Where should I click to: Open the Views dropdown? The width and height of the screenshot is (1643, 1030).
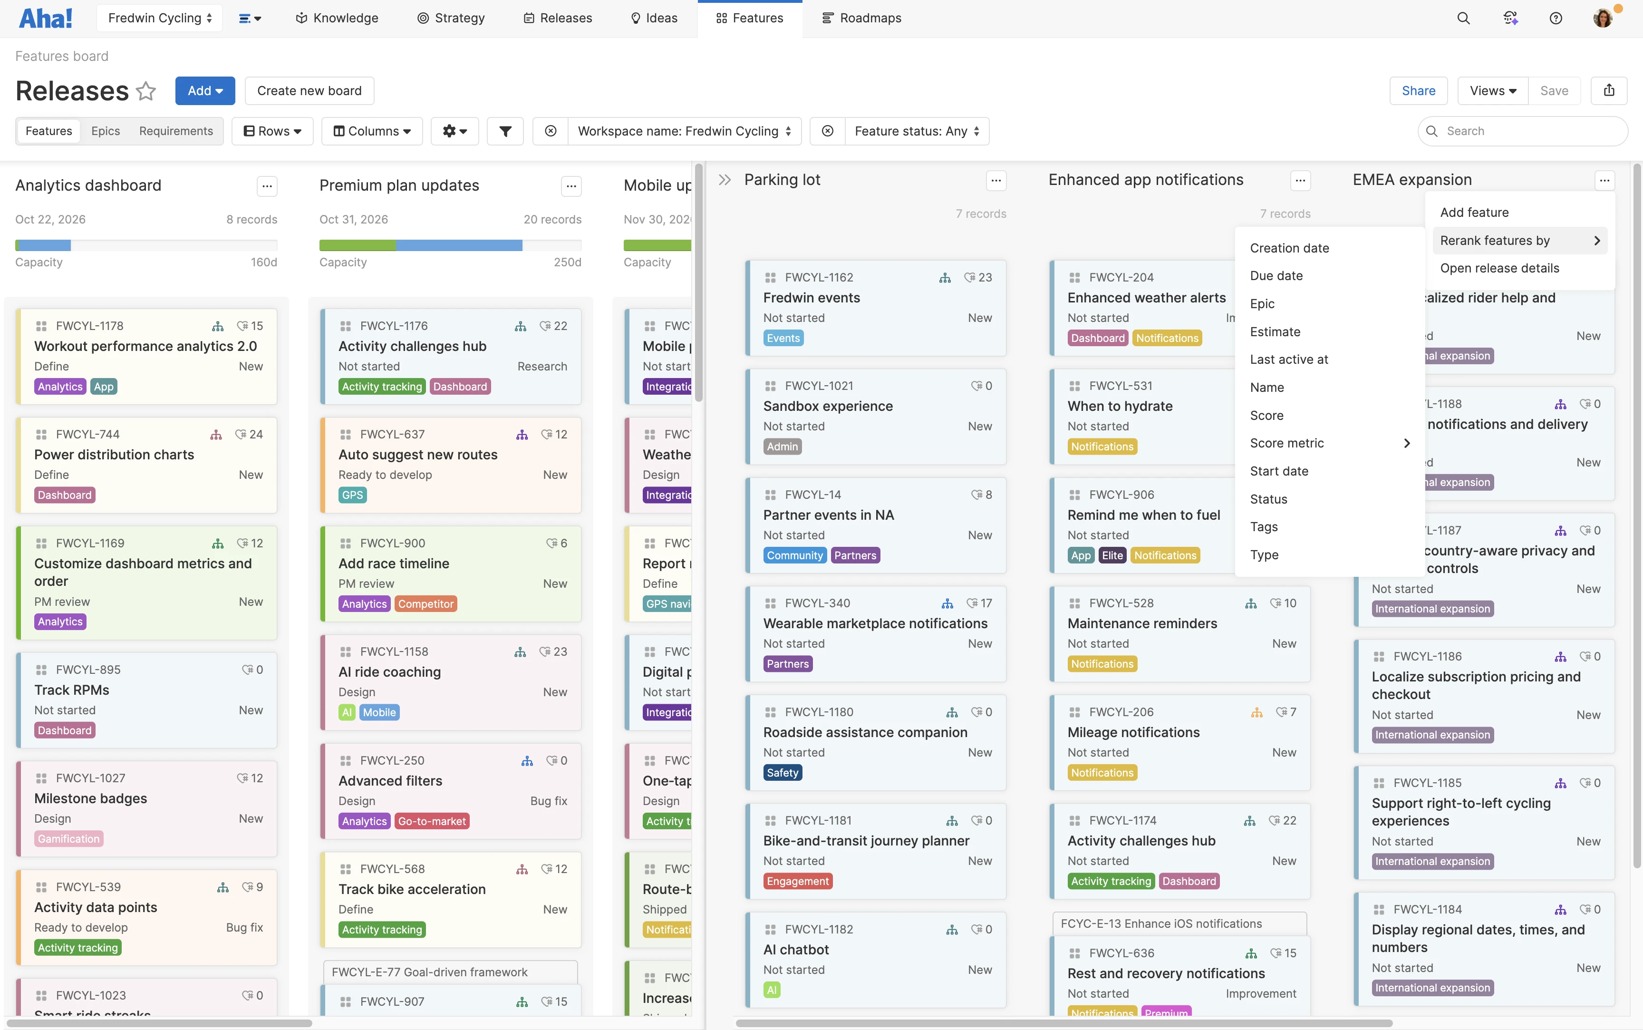(x=1492, y=91)
